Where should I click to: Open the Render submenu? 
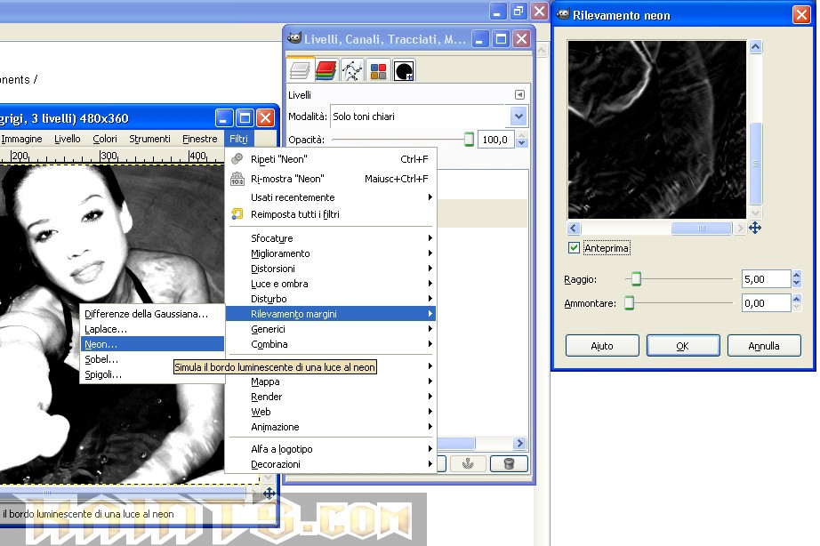(x=331, y=397)
